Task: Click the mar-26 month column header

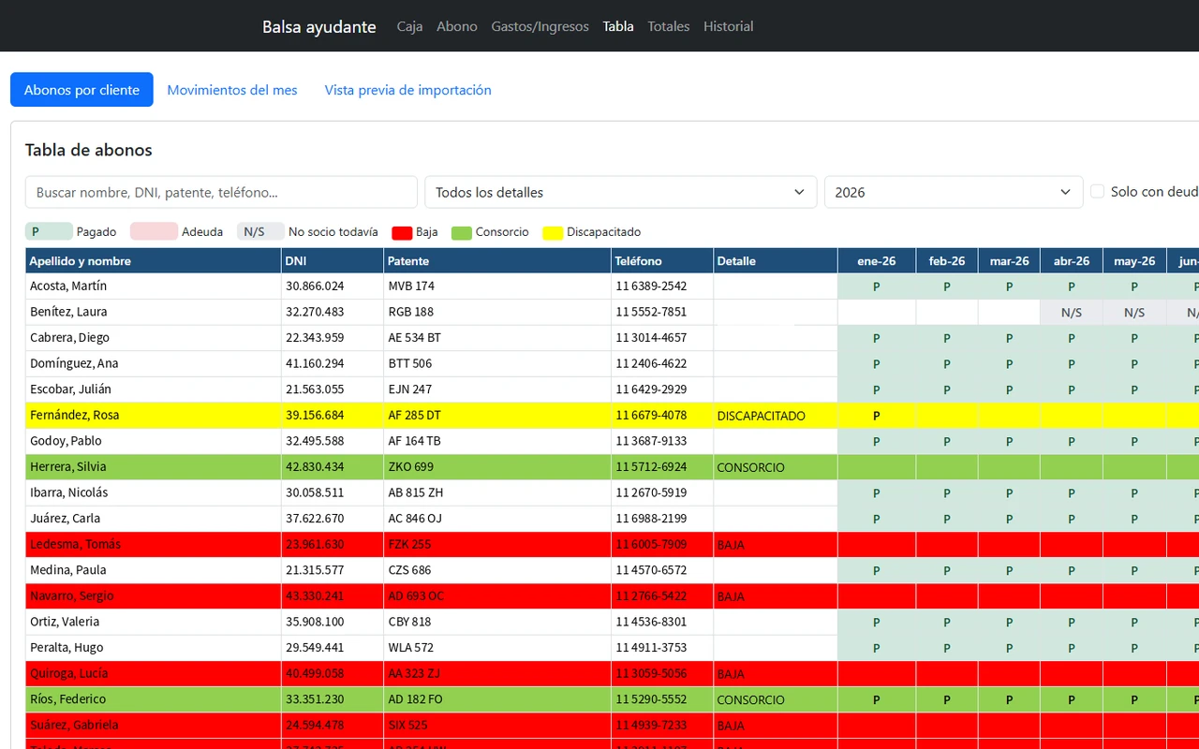Action: click(1009, 260)
